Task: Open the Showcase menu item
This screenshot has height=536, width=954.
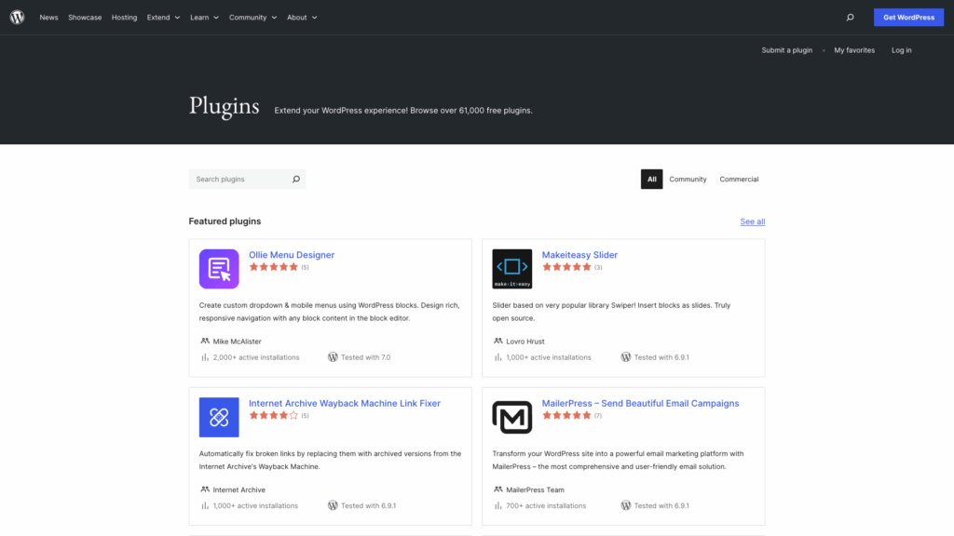Action: (85, 18)
